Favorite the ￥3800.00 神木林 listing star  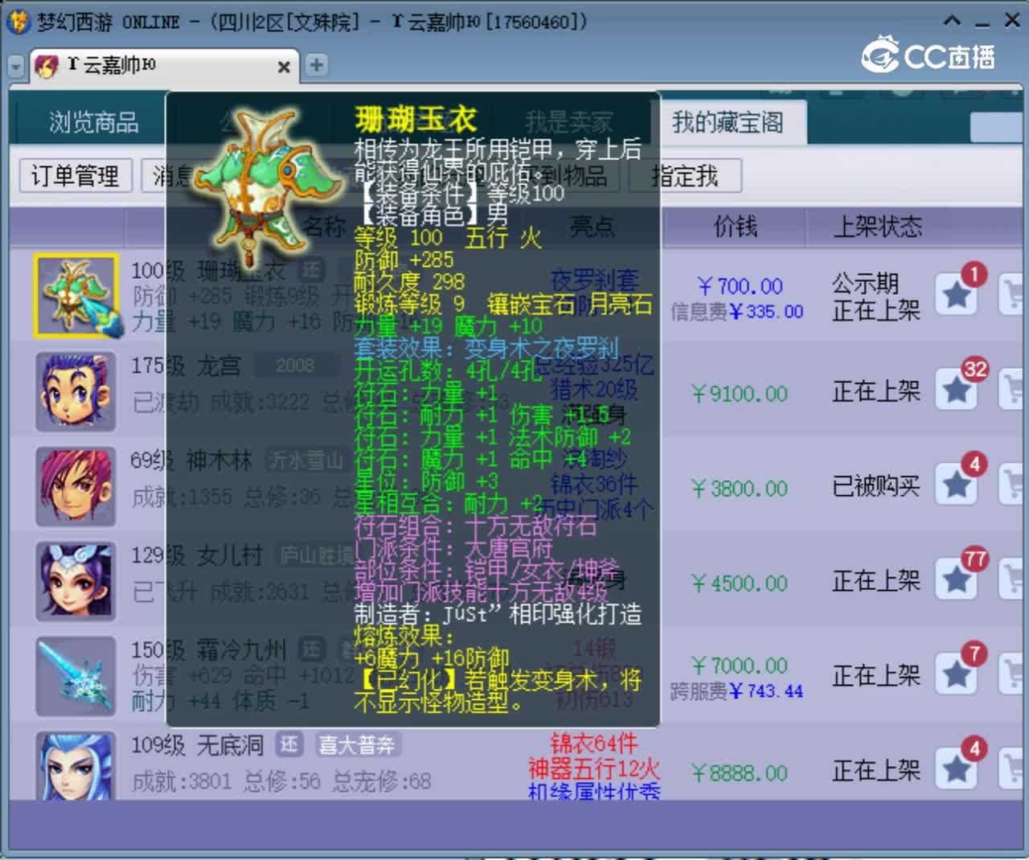[x=957, y=485]
